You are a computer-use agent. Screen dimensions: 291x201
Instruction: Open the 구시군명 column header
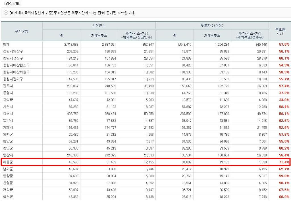(x=21, y=31)
